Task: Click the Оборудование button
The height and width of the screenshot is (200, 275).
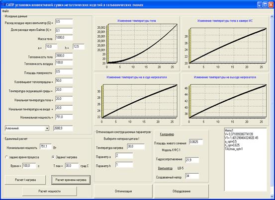Action: [x=182, y=191]
